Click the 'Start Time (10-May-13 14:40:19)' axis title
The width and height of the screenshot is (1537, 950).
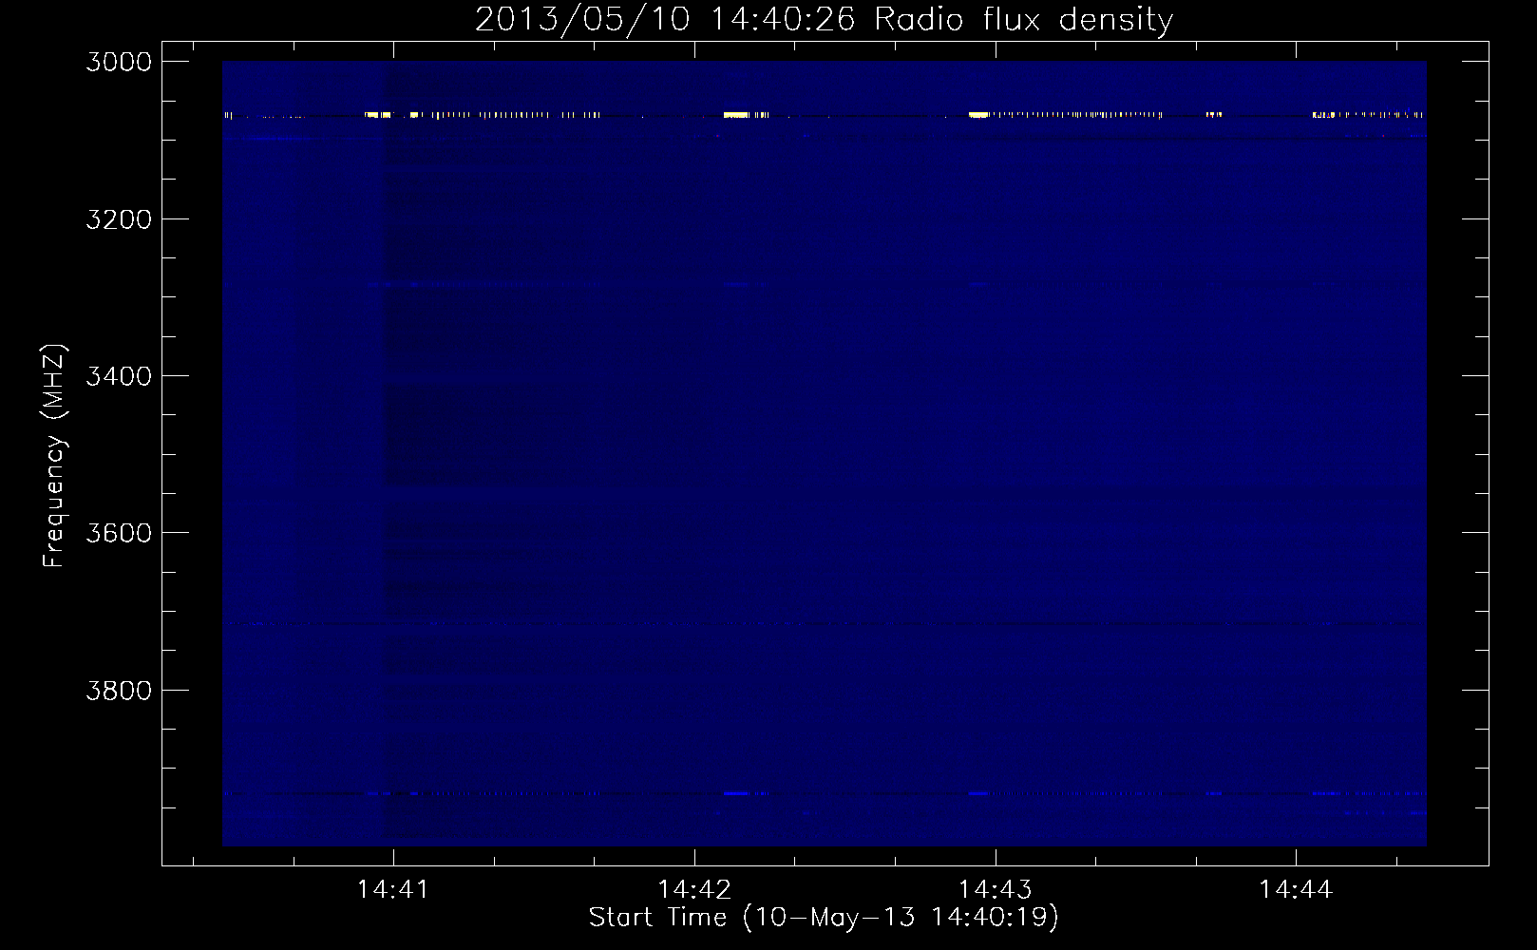pos(824,919)
